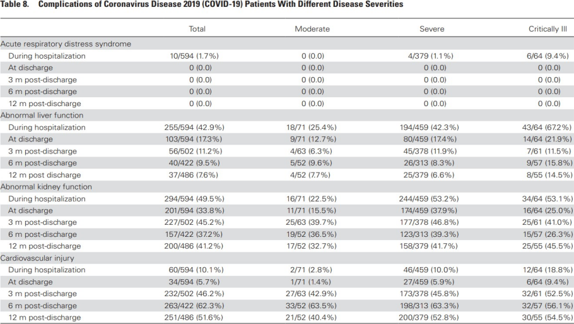Click the 37/486 (7.6%) cell
The width and height of the screenshot is (574, 324).
(194, 175)
